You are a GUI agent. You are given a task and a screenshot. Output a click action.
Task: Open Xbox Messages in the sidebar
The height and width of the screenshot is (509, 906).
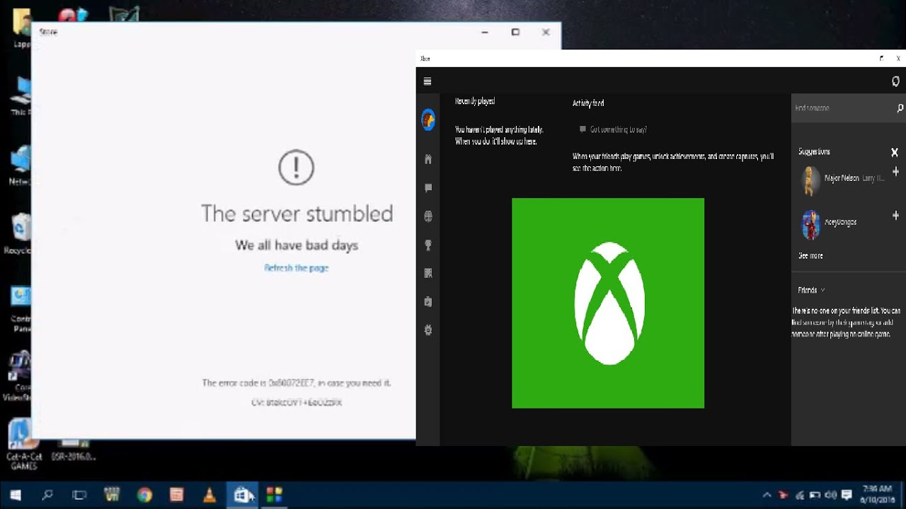click(x=428, y=188)
